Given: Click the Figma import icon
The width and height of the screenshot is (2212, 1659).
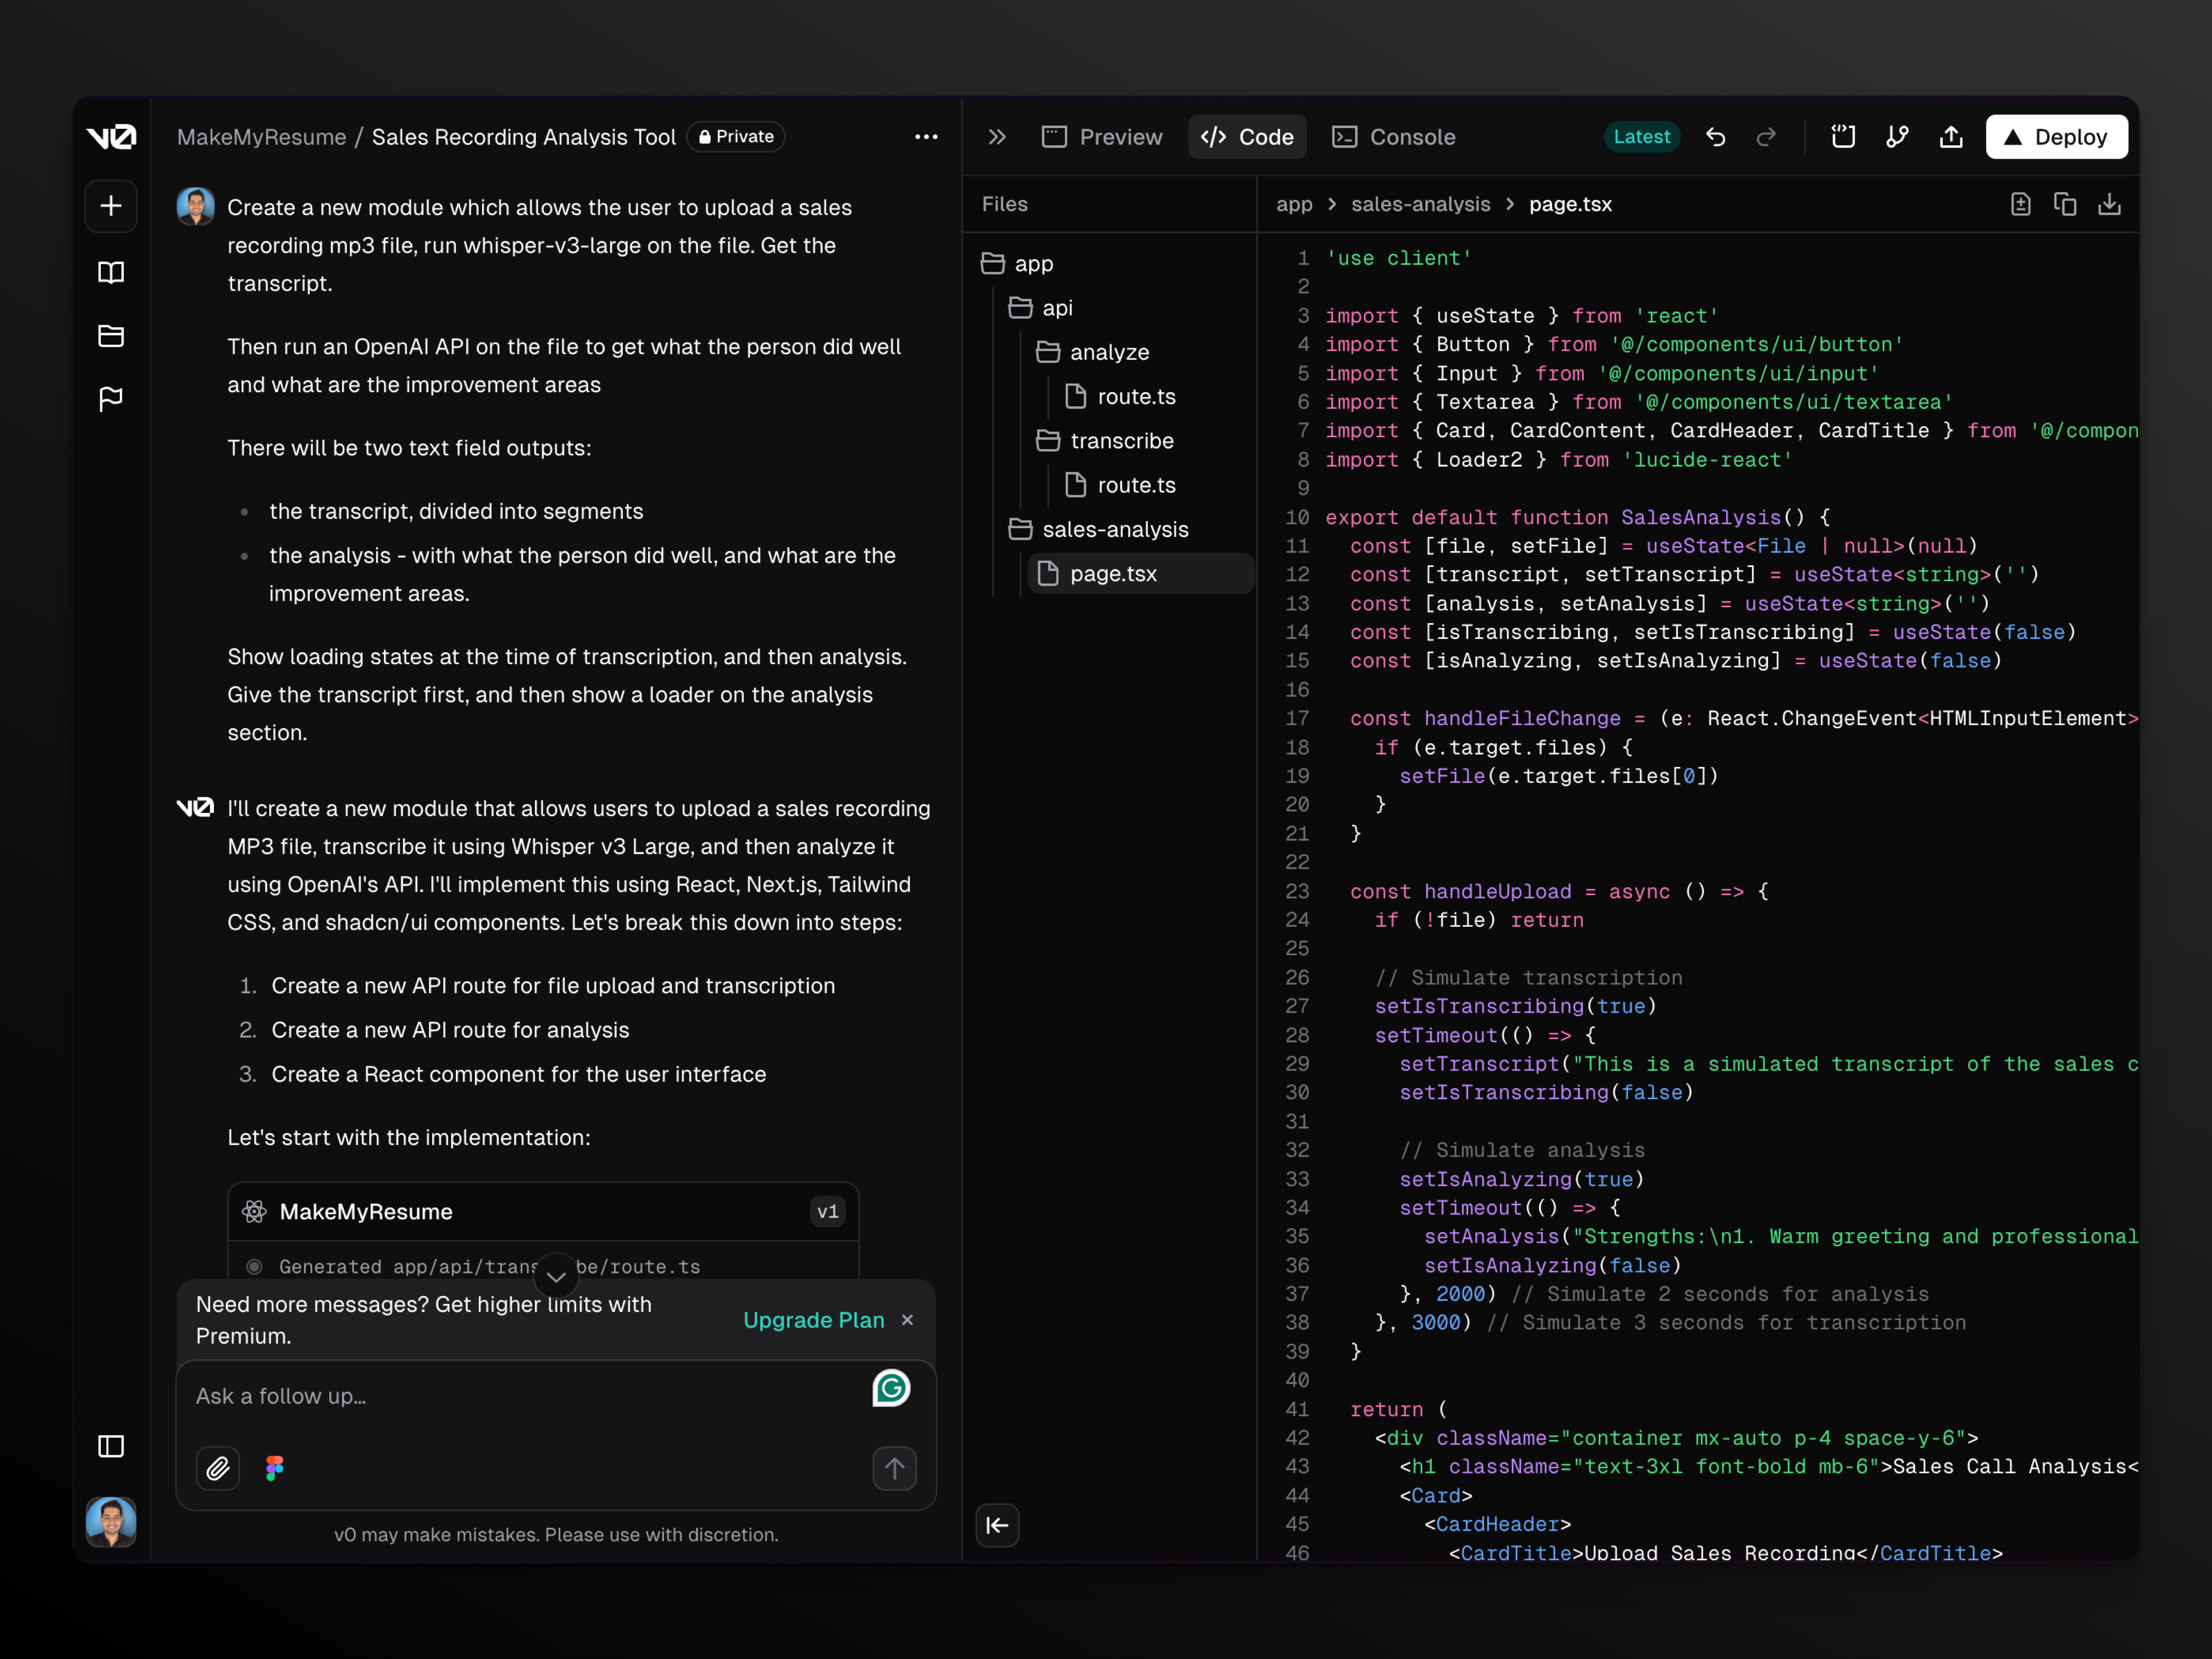Looking at the screenshot, I should pyautogui.click(x=275, y=1468).
